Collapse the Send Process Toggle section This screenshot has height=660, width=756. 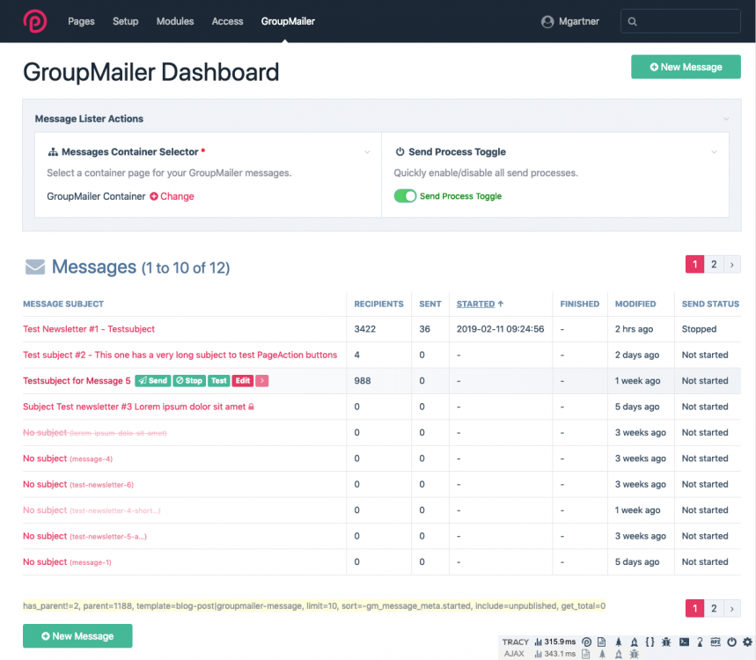pos(715,152)
